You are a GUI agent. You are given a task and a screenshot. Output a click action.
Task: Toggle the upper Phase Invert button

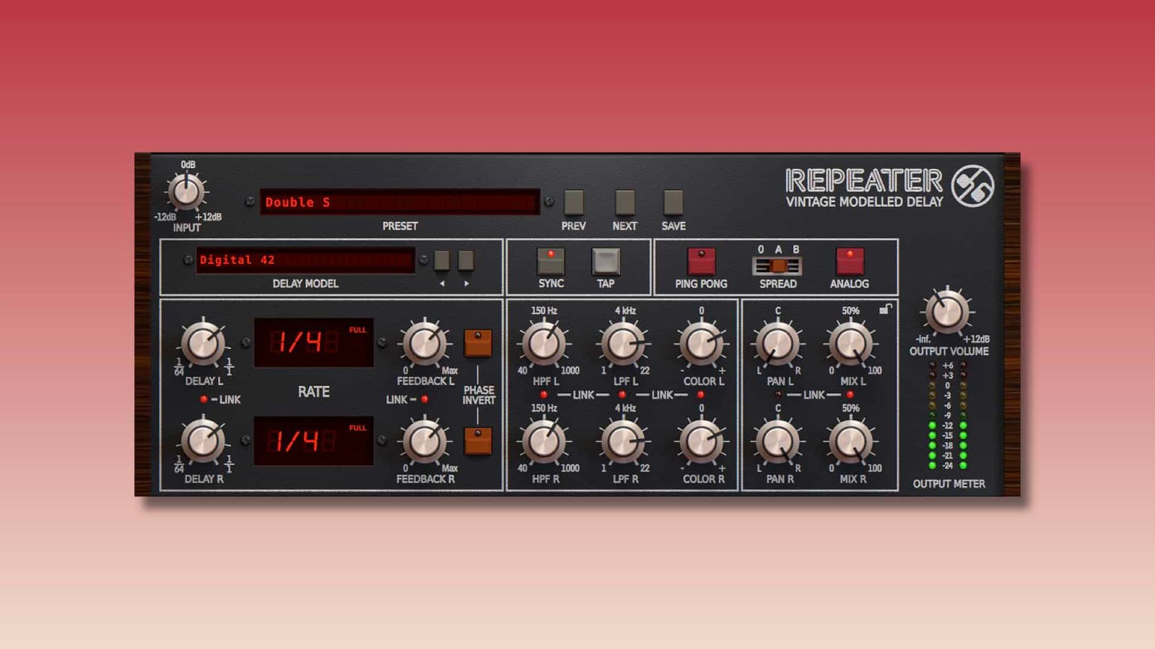[477, 343]
